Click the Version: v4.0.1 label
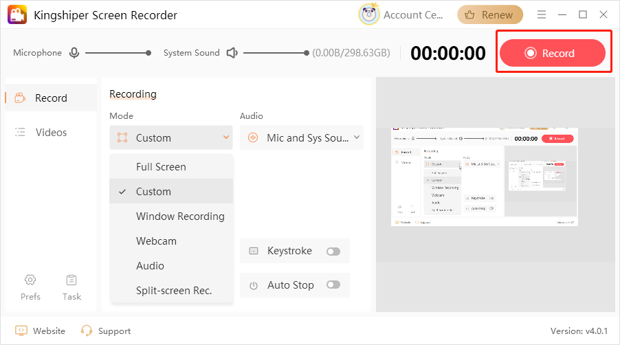The width and height of the screenshot is (620, 345). click(x=579, y=331)
